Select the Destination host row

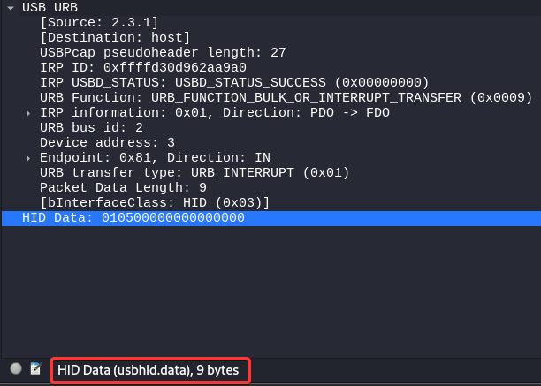[x=115, y=37]
